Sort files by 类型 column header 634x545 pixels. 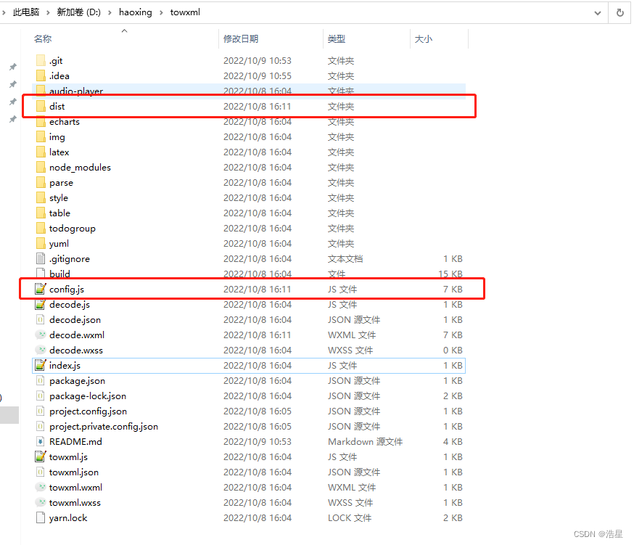[337, 39]
